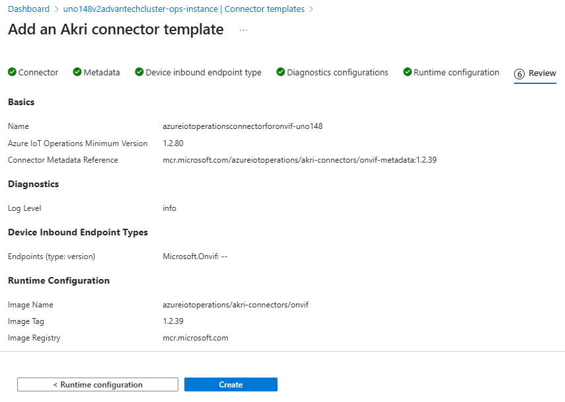The height and width of the screenshot is (402, 565).
Task: Click the breadcrumb chevron right after Dashboard
Action: coord(56,9)
